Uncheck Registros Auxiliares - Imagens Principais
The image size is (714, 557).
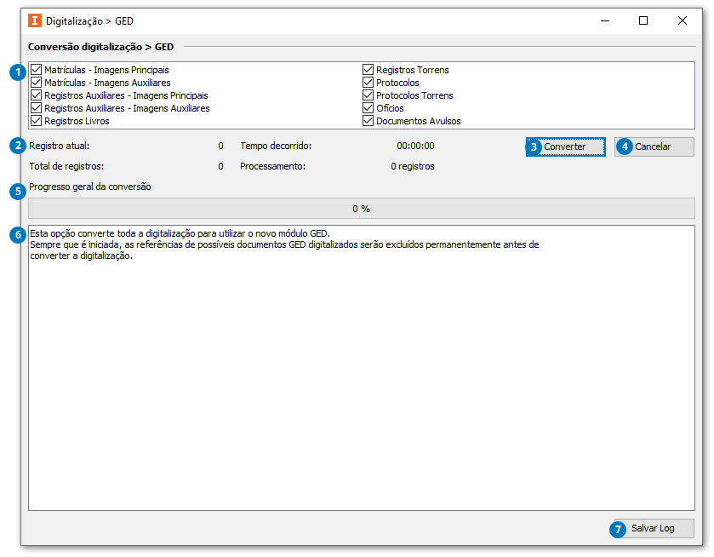[x=37, y=95]
